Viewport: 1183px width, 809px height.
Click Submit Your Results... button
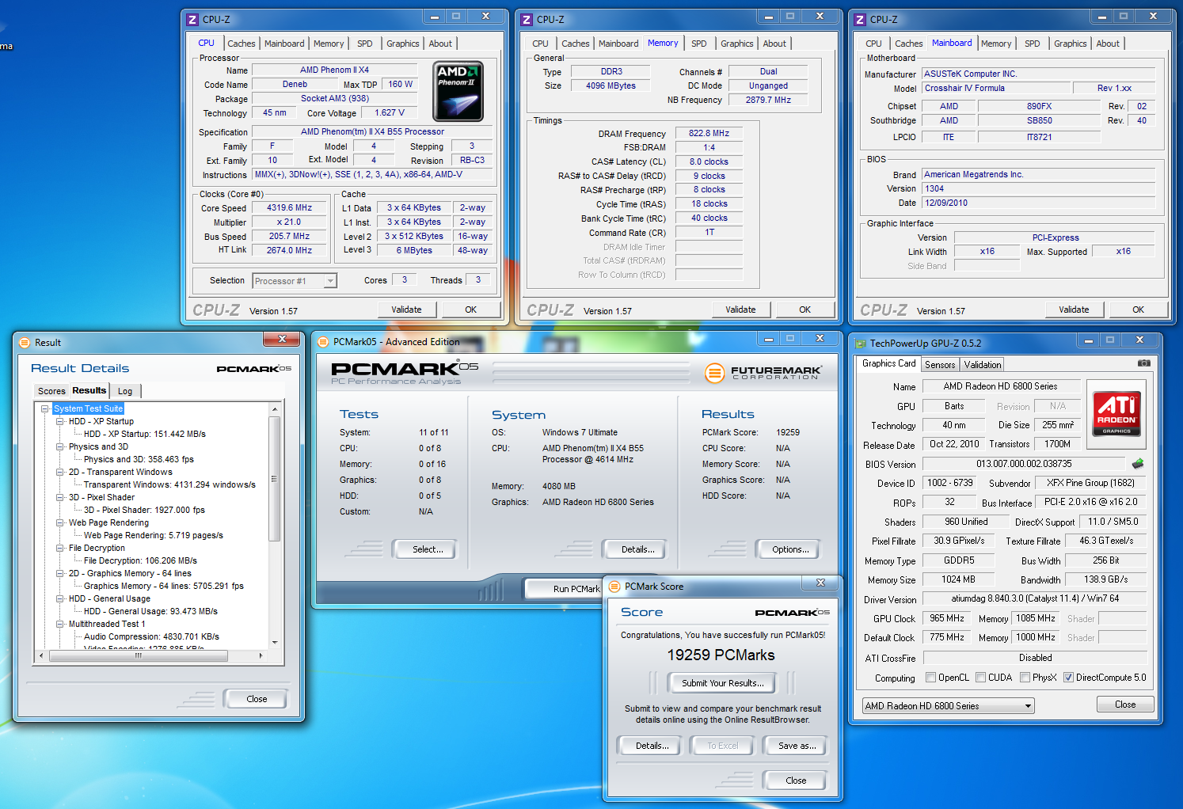coord(723,683)
